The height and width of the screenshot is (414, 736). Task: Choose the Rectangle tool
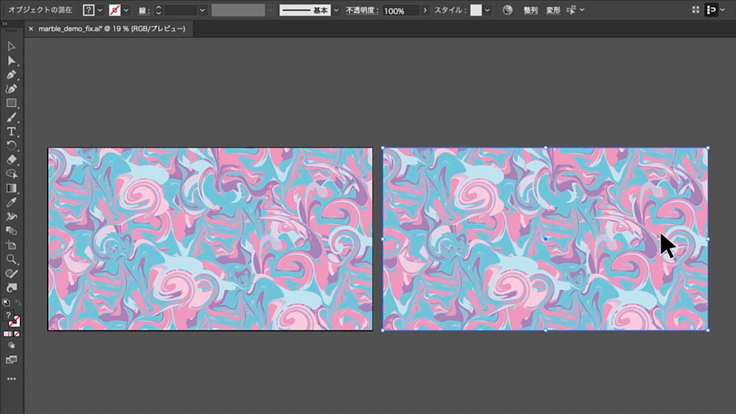(x=11, y=103)
